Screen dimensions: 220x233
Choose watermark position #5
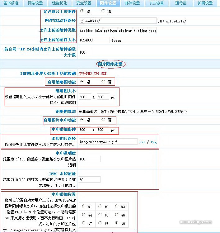pyautogui.click(x=100, y=215)
